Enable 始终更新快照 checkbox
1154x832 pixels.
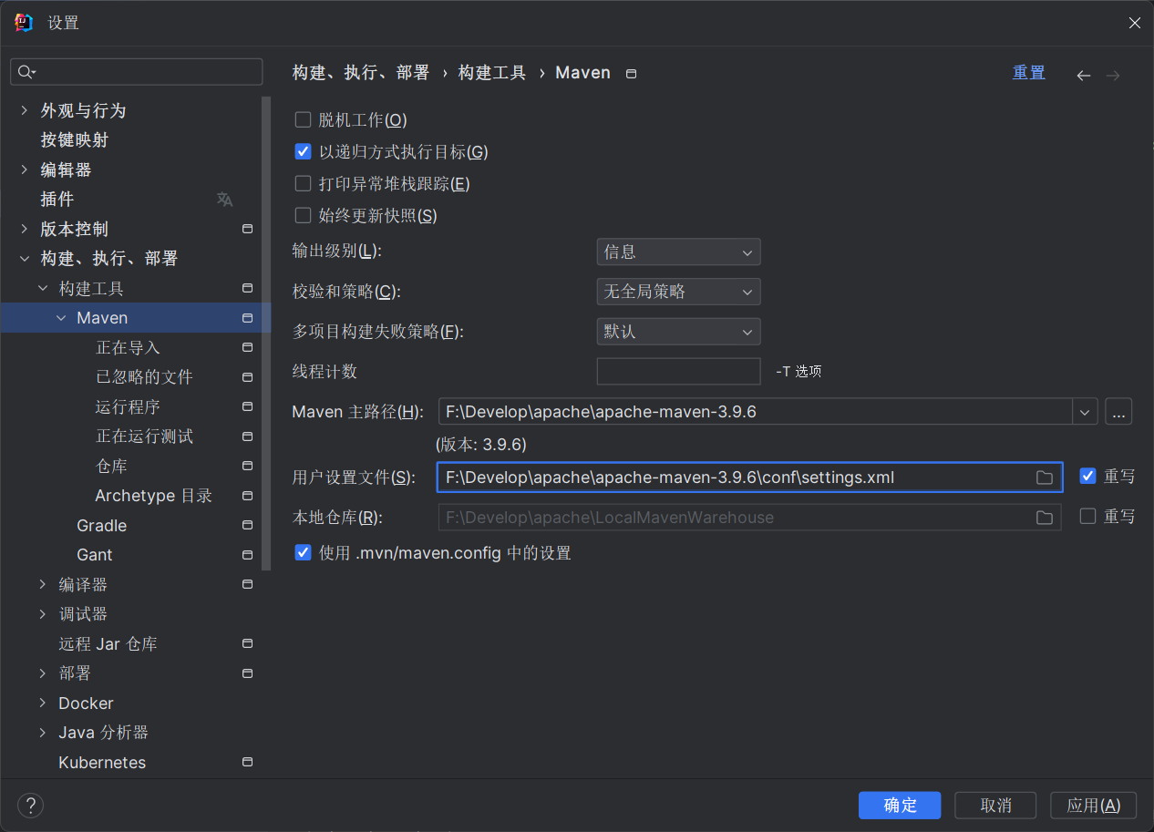click(x=304, y=215)
